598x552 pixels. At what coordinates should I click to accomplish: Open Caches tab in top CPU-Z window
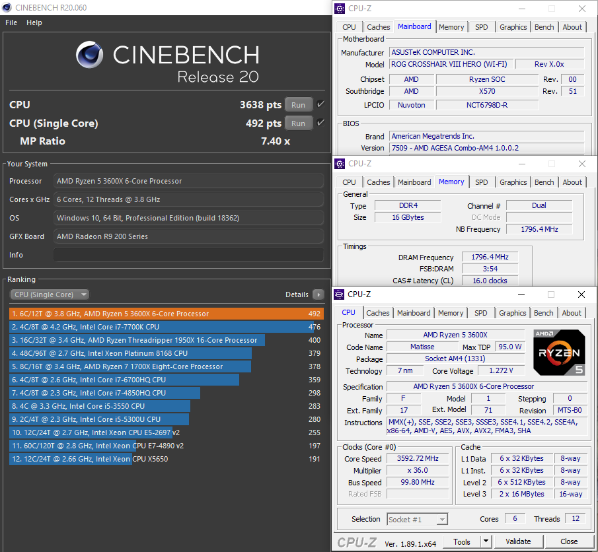pyautogui.click(x=379, y=27)
